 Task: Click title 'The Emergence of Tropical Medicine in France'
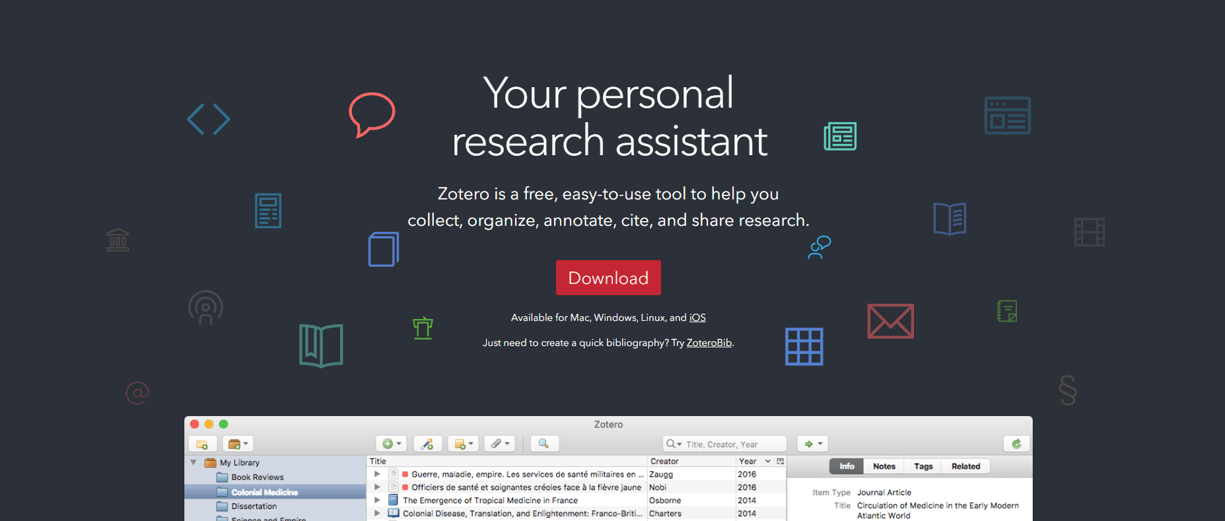click(x=490, y=501)
